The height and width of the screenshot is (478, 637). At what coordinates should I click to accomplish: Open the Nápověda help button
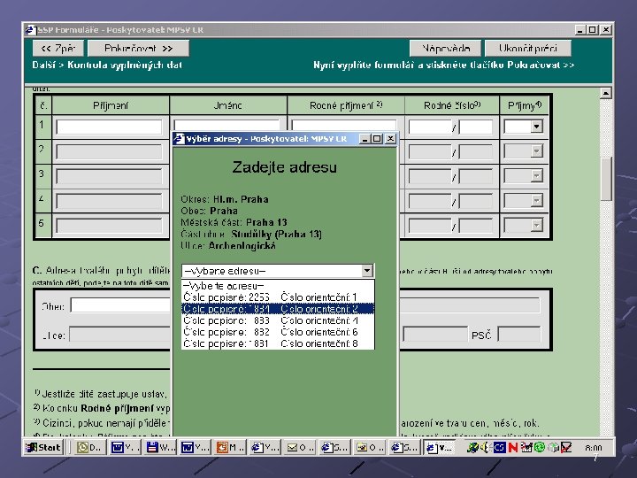(x=445, y=49)
